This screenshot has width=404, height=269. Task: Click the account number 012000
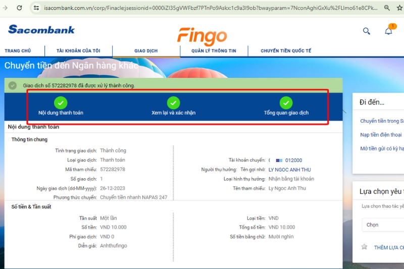(x=293, y=160)
